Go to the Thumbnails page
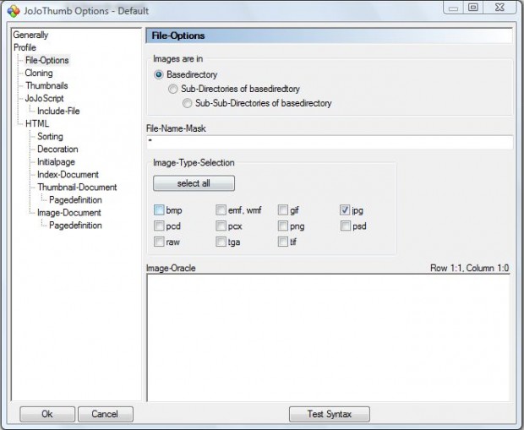Image resolution: width=524 pixels, height=430 pixels. click(x=46, y=85)
